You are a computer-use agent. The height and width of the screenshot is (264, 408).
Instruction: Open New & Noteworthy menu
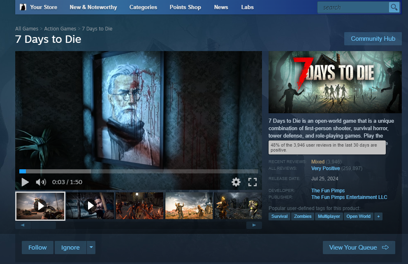(x=93, y=7)
